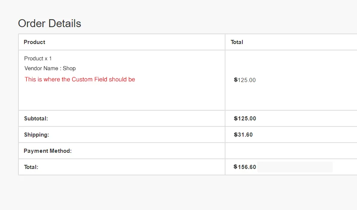
Task: Click the Subtotal label
Action: (36, 119)
